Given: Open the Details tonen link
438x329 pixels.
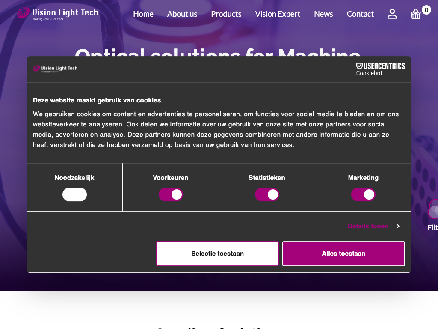Looking at the screenshot, I should tap(368, 226).
